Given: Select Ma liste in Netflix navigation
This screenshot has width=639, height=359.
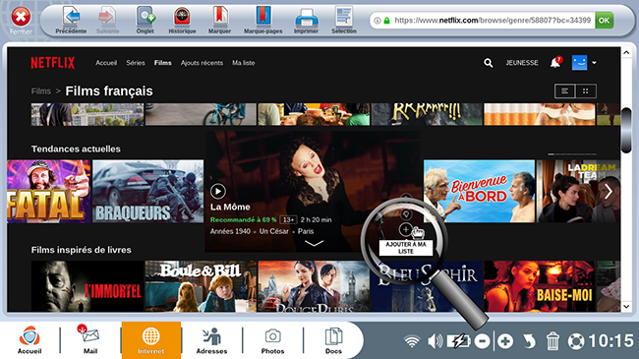Looking at the screenshot, I should coord(243,63).
